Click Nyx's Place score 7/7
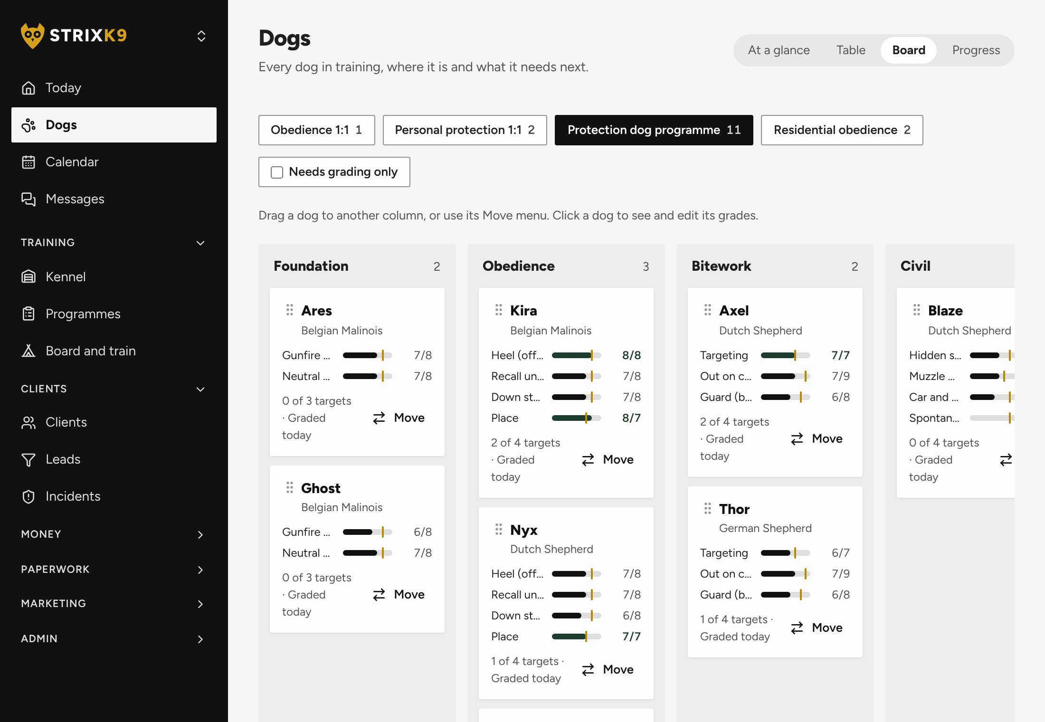Image resolution: width=1045 pixels, height=722 pixels. pos(631,636)
